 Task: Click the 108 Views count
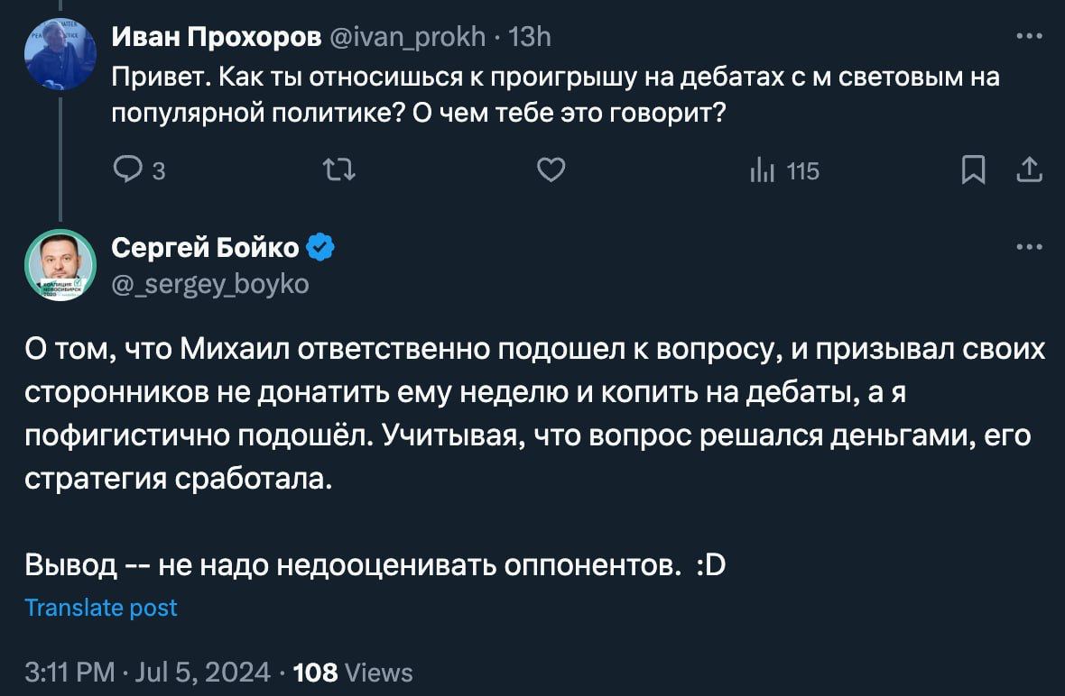(x=353, y=673)
